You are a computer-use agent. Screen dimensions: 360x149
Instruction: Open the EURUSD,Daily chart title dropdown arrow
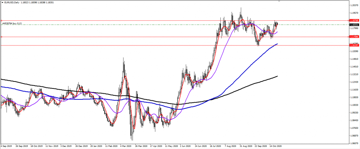pyautogui.click(x=2, y=2)
